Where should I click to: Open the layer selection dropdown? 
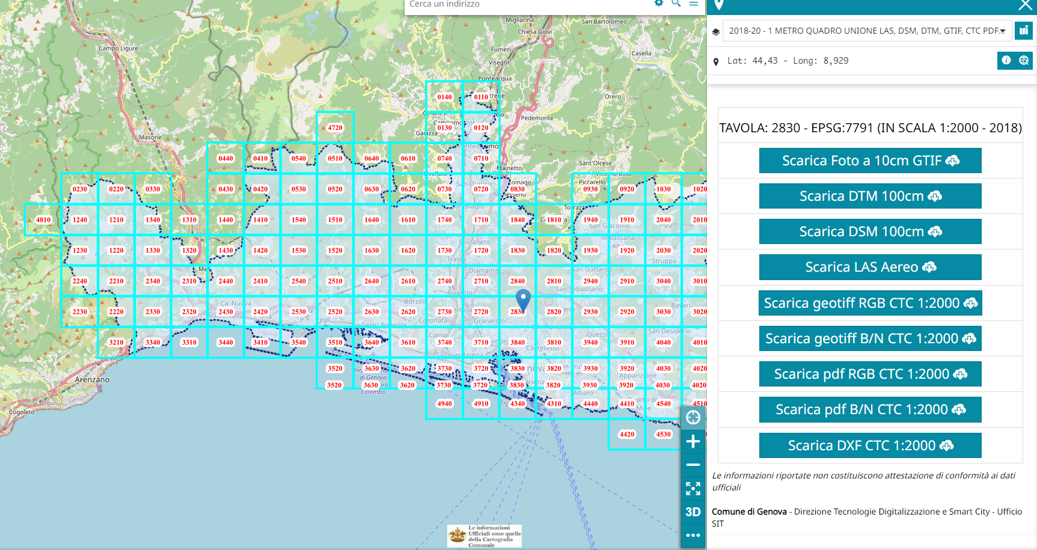tap(866, 31)
